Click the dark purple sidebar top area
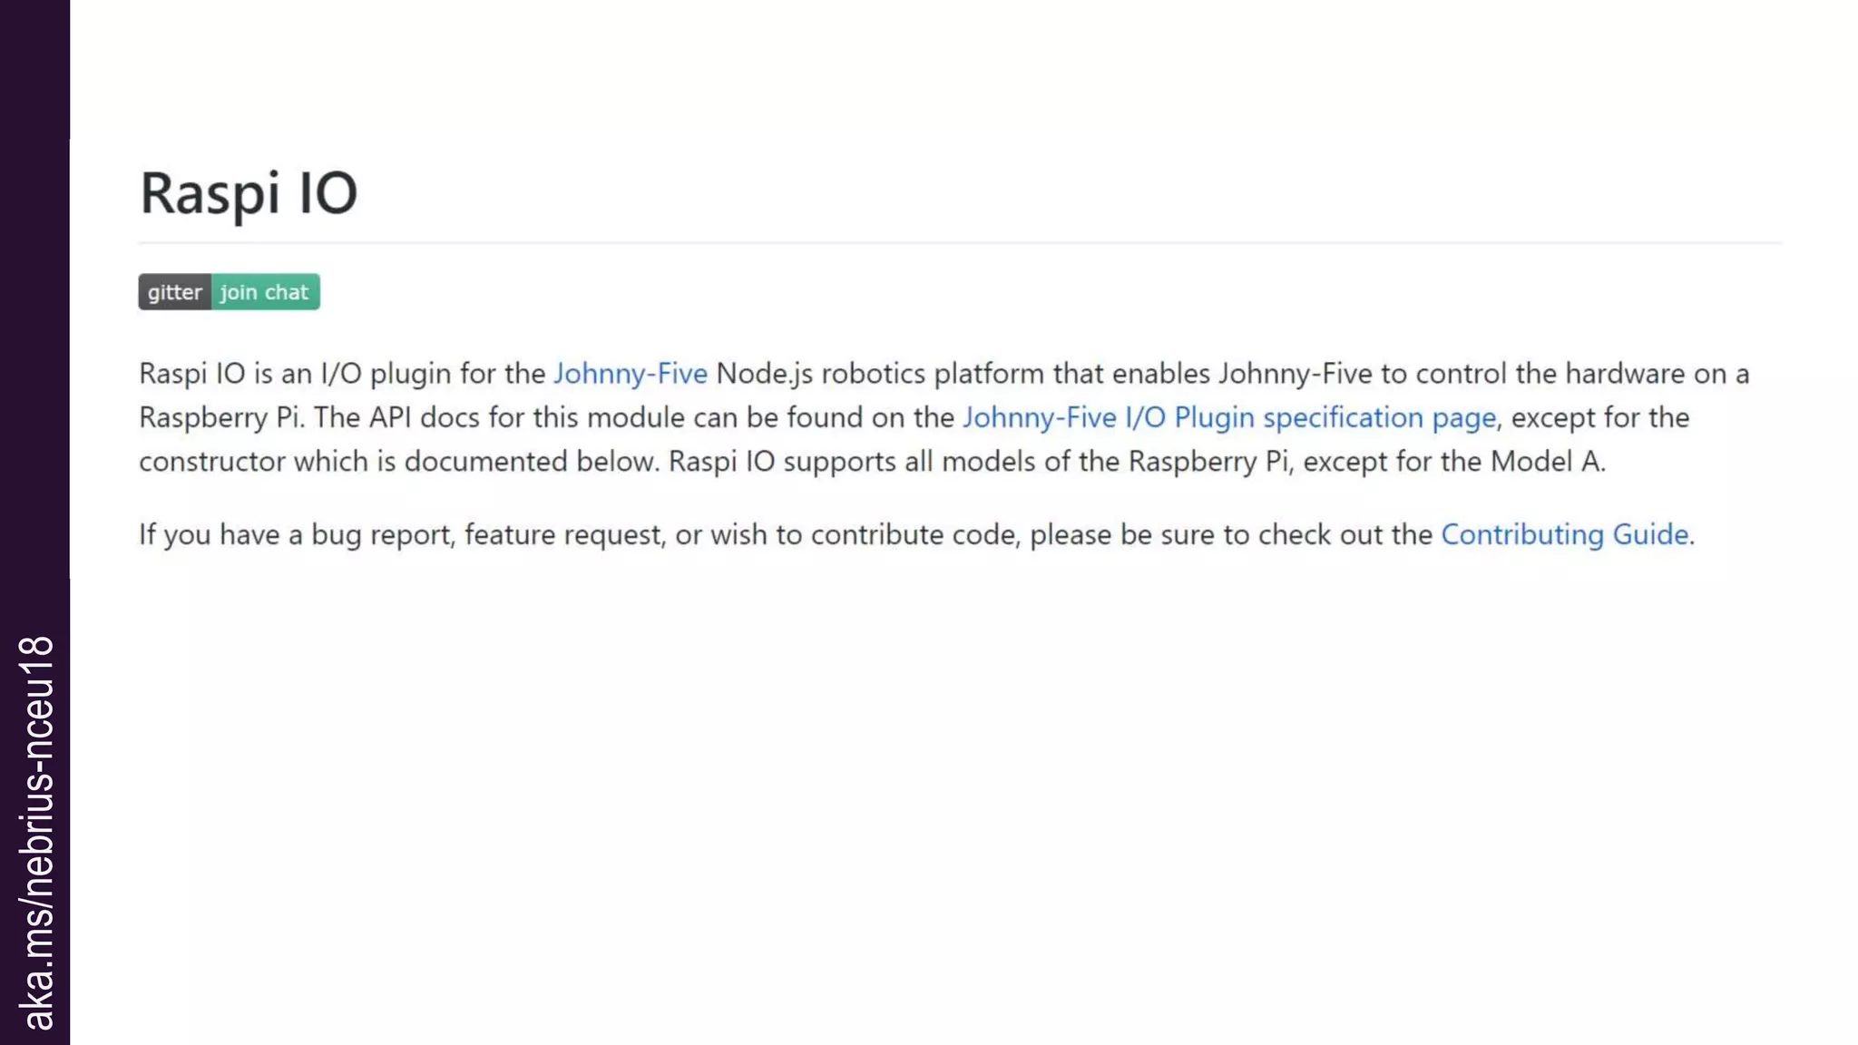The image size is (1858, 1045). pyautogui.click(x=34, y=73)
